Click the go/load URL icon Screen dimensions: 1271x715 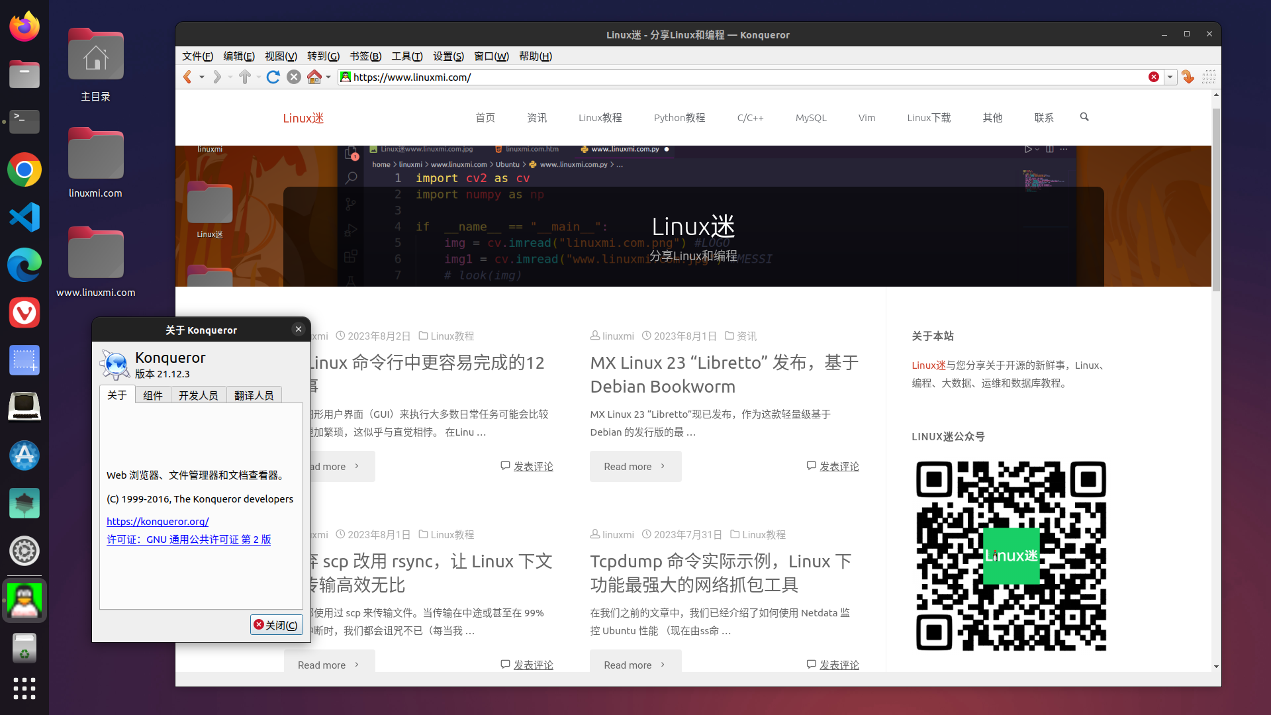click(x=1188, y=77)
